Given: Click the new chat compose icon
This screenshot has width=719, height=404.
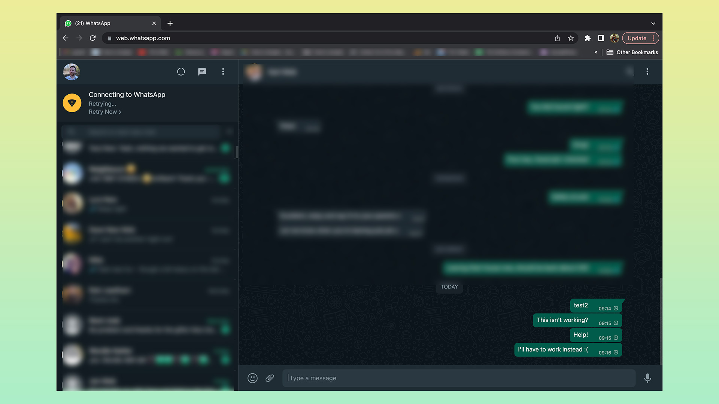Looking at the screenshot, I should point(202,71).
